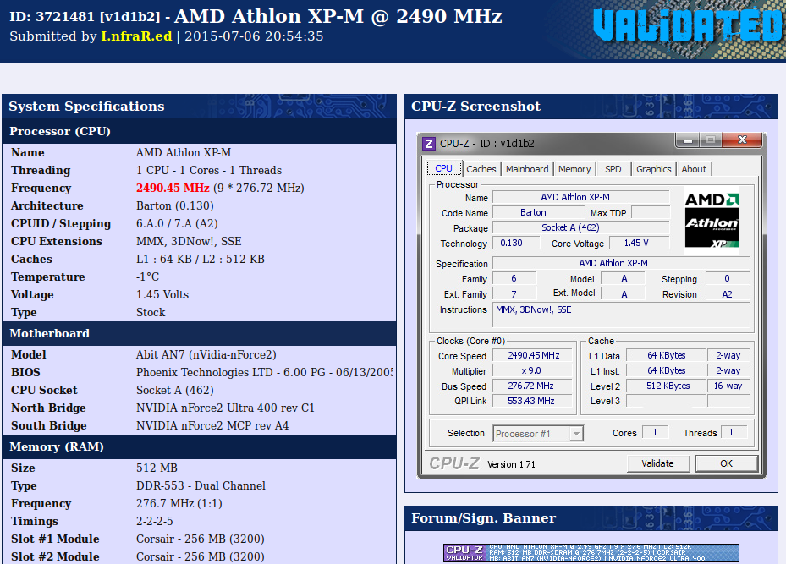Click the 1.45 Volts voltage value
Image resolution: width=786 pixels, height=564 pixels.
click(x=162, y=294)
